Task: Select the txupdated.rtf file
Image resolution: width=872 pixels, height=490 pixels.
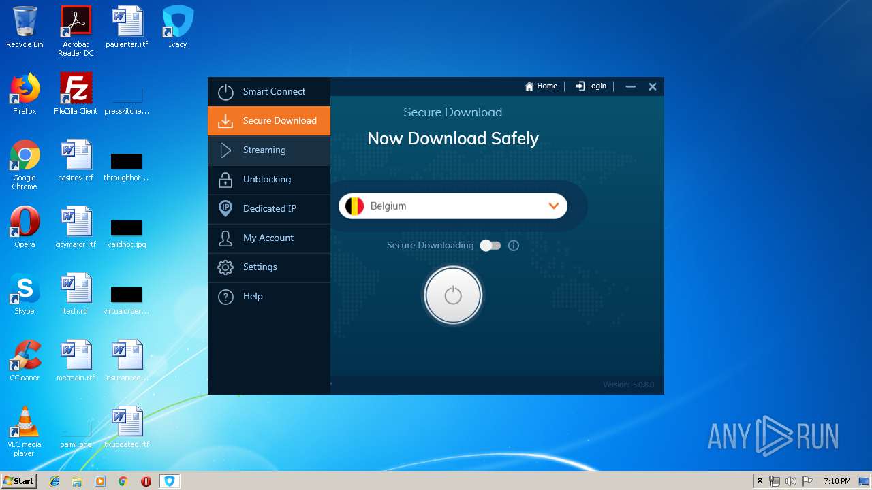Action: click(127, 428)
